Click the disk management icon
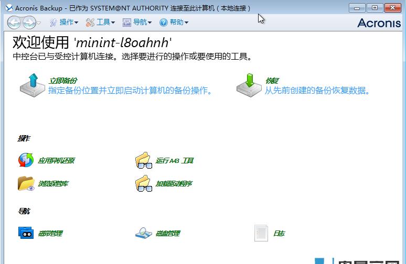This screenshot has width=406, height=264. coord(143,233)
